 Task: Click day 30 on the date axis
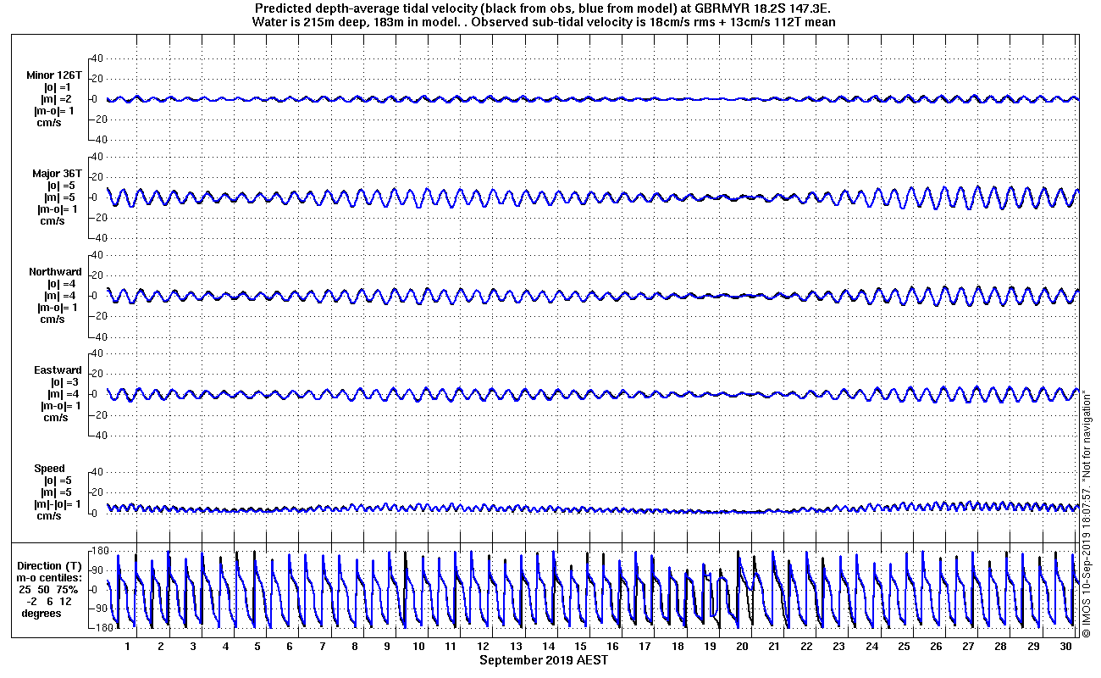1065,646
